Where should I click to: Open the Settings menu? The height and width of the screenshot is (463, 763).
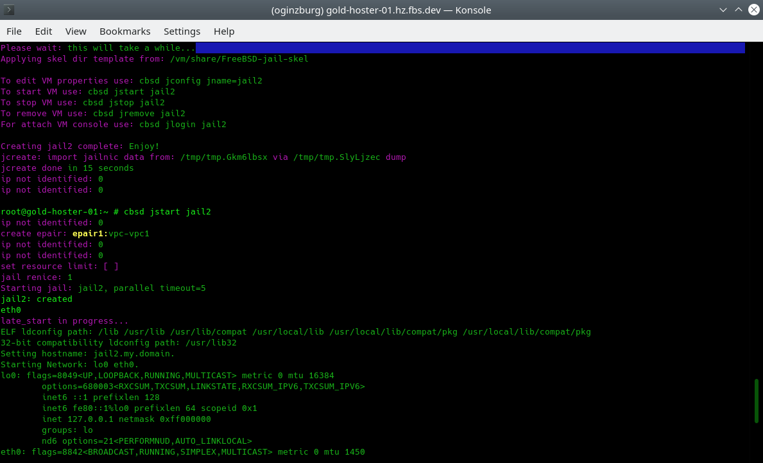[182, 31]
